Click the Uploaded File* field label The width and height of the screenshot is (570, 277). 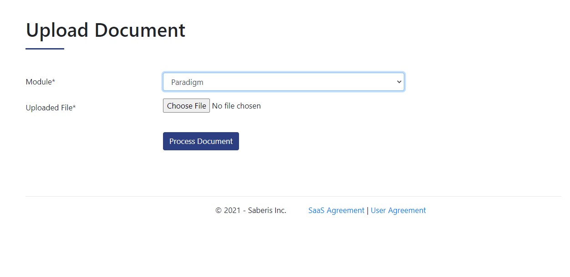pyautogui.click(x=51, y=108)
